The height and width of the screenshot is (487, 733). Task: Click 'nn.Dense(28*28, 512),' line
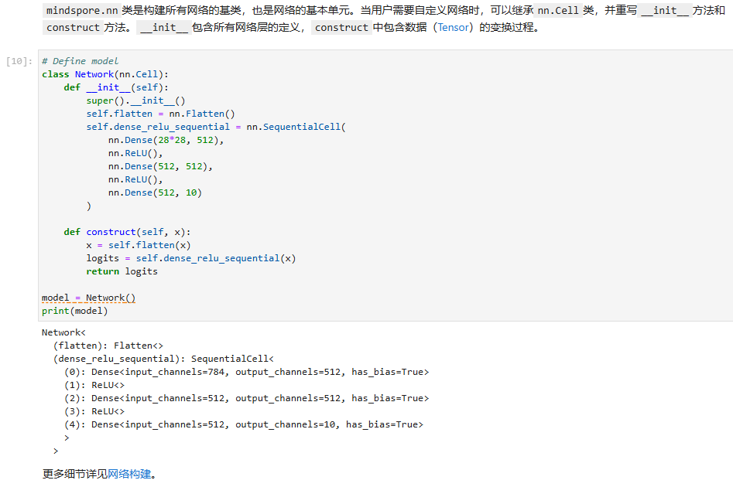click(166, 140)
